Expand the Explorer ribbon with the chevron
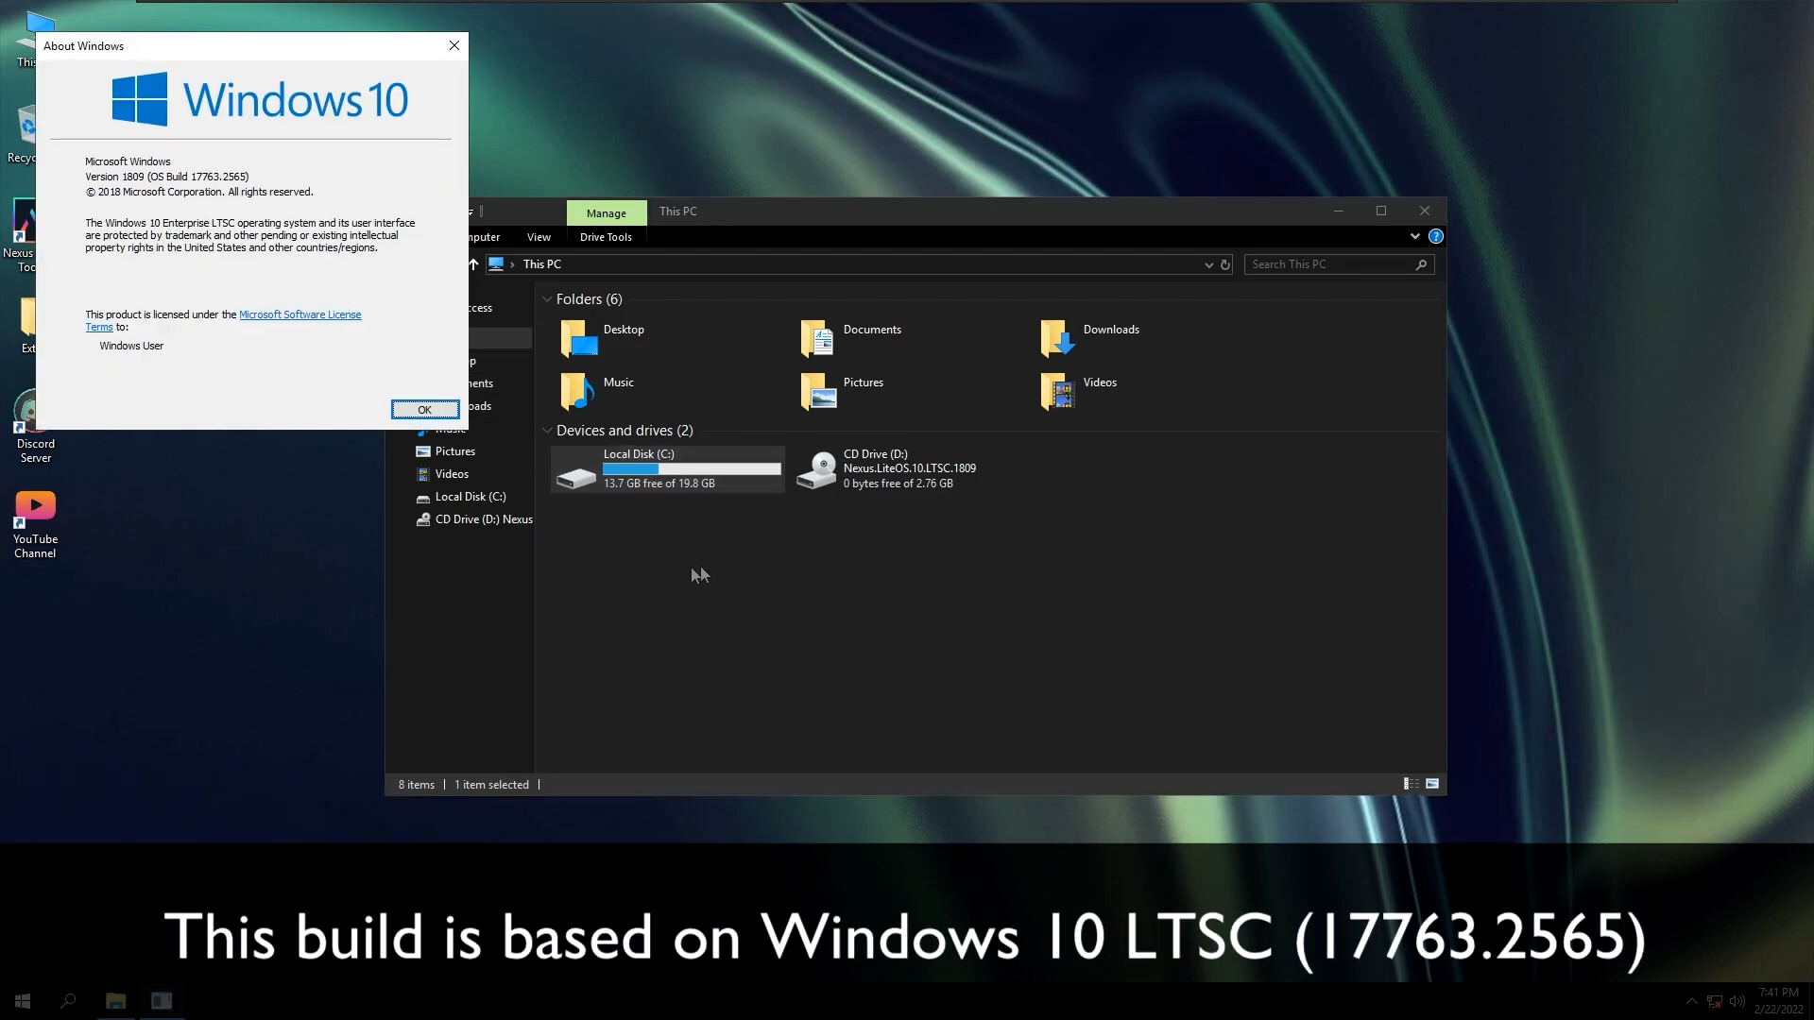This screenshot has height=1020, width=1814. 1414,236
